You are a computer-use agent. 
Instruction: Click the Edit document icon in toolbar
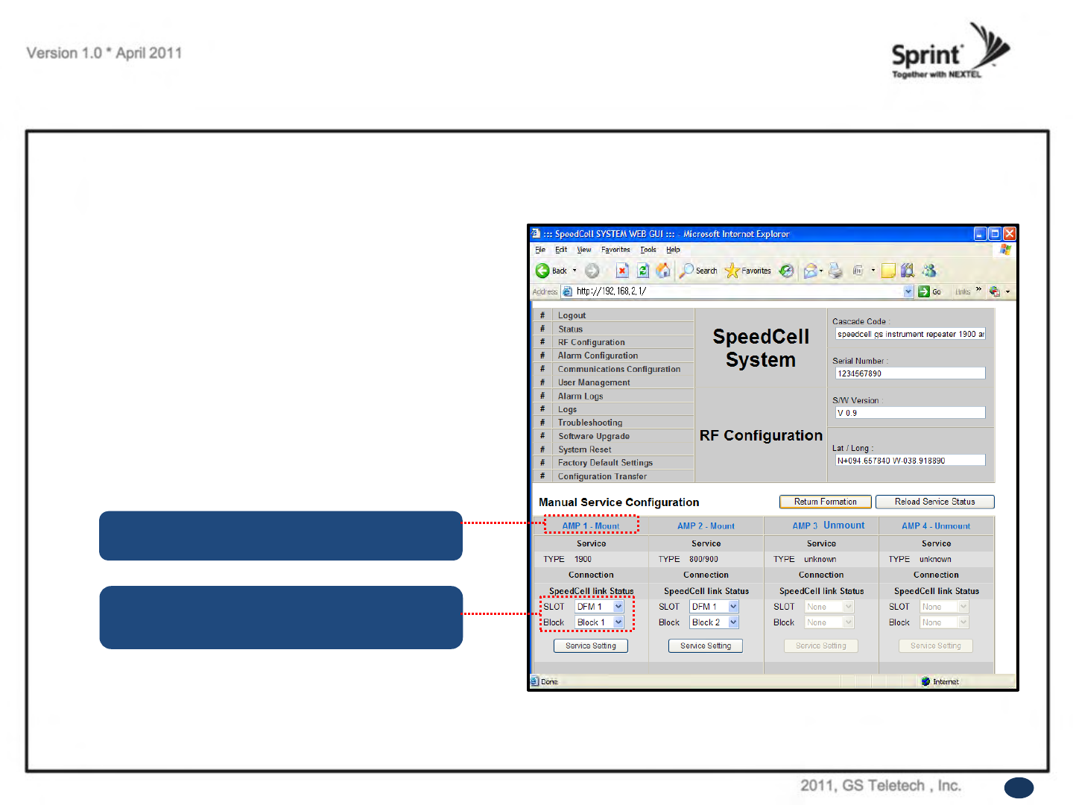[x=858, y=271]
